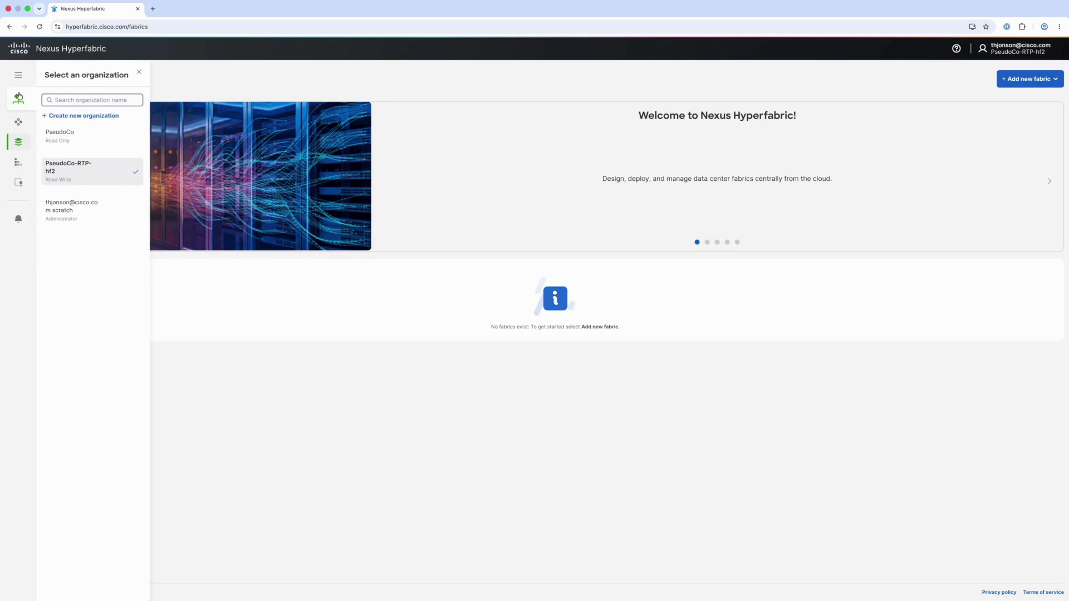
Task: Click the data center banner image
Action: pos(261,176)
